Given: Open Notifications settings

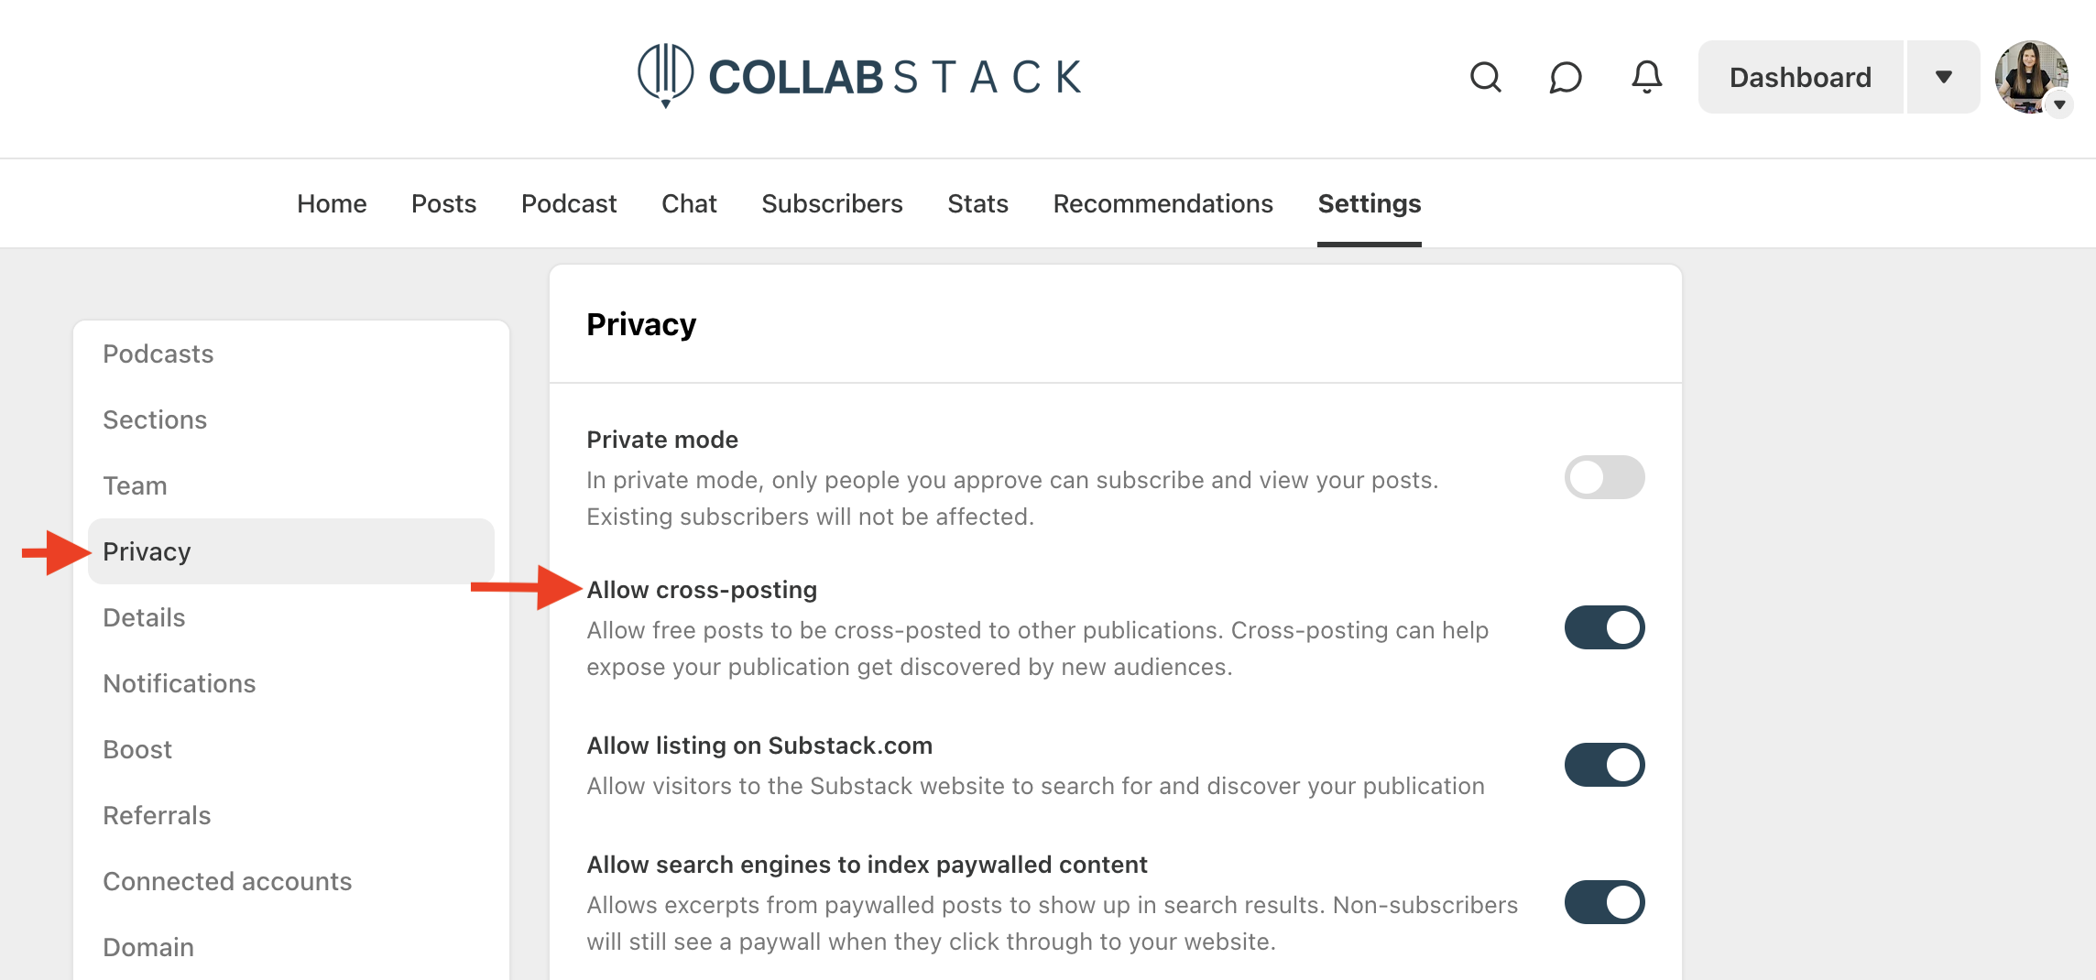Looking at the screenshot, I should (x=180, y=683).
